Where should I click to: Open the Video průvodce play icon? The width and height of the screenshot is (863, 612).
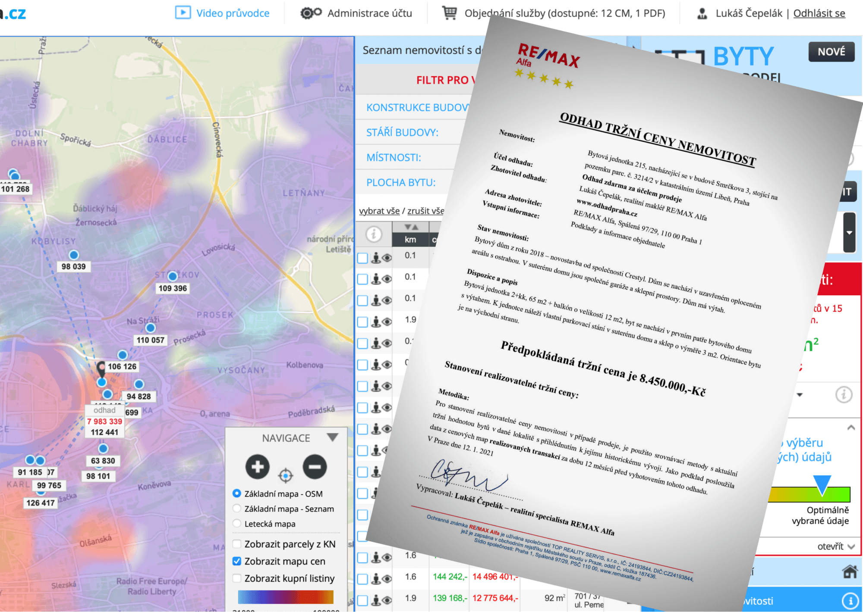183,12
